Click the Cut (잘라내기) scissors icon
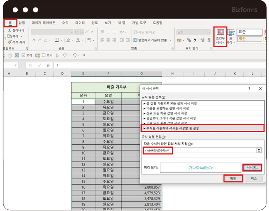 (9, 31)
